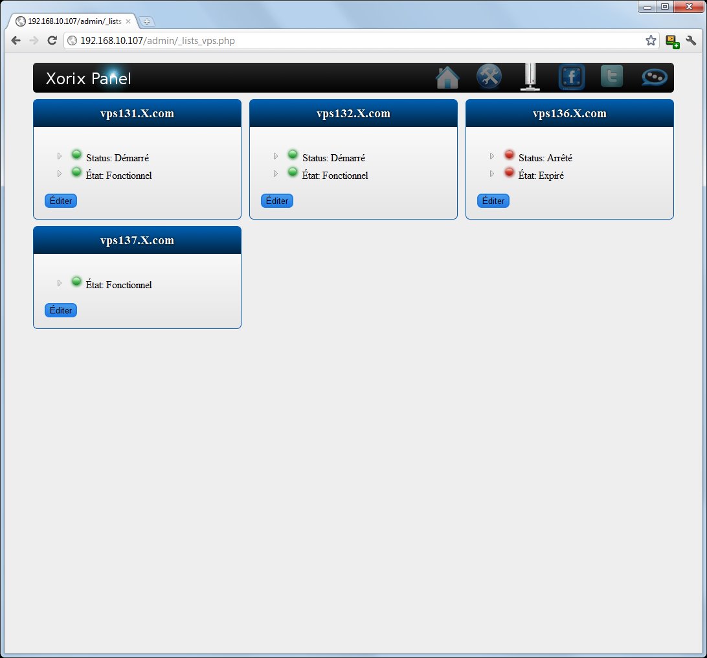Open the Facebook icon in header
The image size is (707, 658).
tap(572, 77)
